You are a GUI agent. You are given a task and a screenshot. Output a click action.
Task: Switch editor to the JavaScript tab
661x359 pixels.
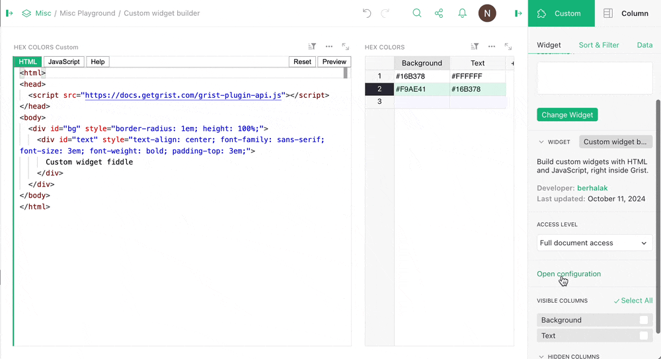63,61
